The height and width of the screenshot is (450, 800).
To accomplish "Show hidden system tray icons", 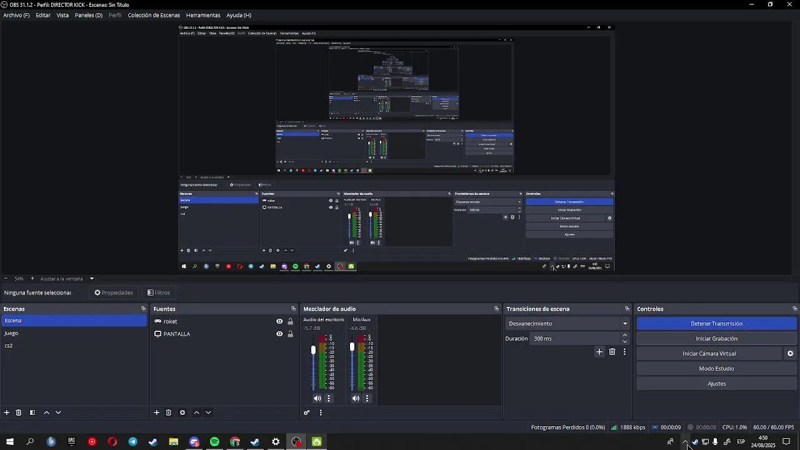I will click(686, 442).
